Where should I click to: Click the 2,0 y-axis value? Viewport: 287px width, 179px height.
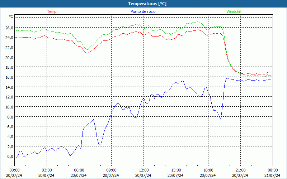point(11,146)
